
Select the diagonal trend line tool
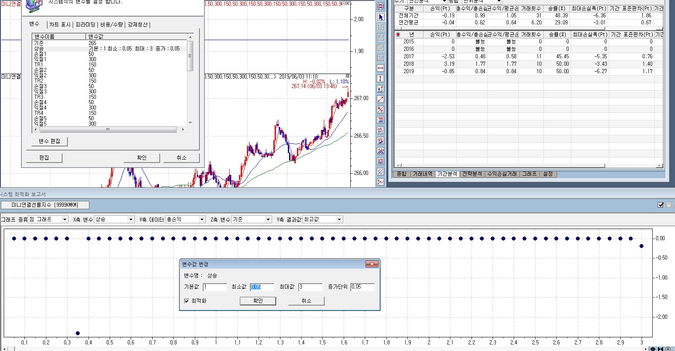[381, 99]
